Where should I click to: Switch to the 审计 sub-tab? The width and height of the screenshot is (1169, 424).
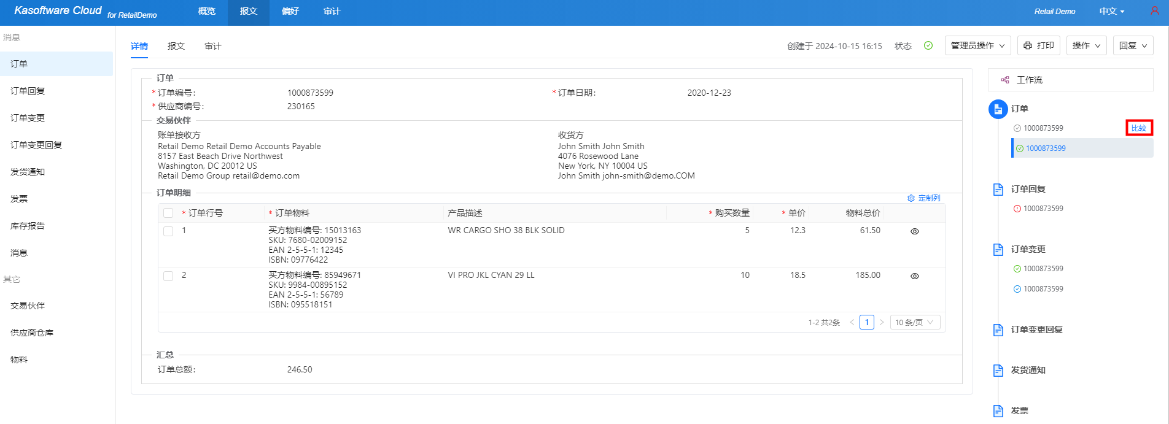[x=213, y=46]
